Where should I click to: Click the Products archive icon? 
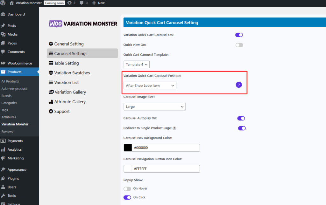click(3, 72)
